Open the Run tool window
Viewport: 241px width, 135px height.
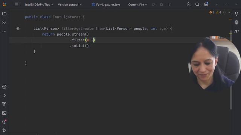point(4,96)
